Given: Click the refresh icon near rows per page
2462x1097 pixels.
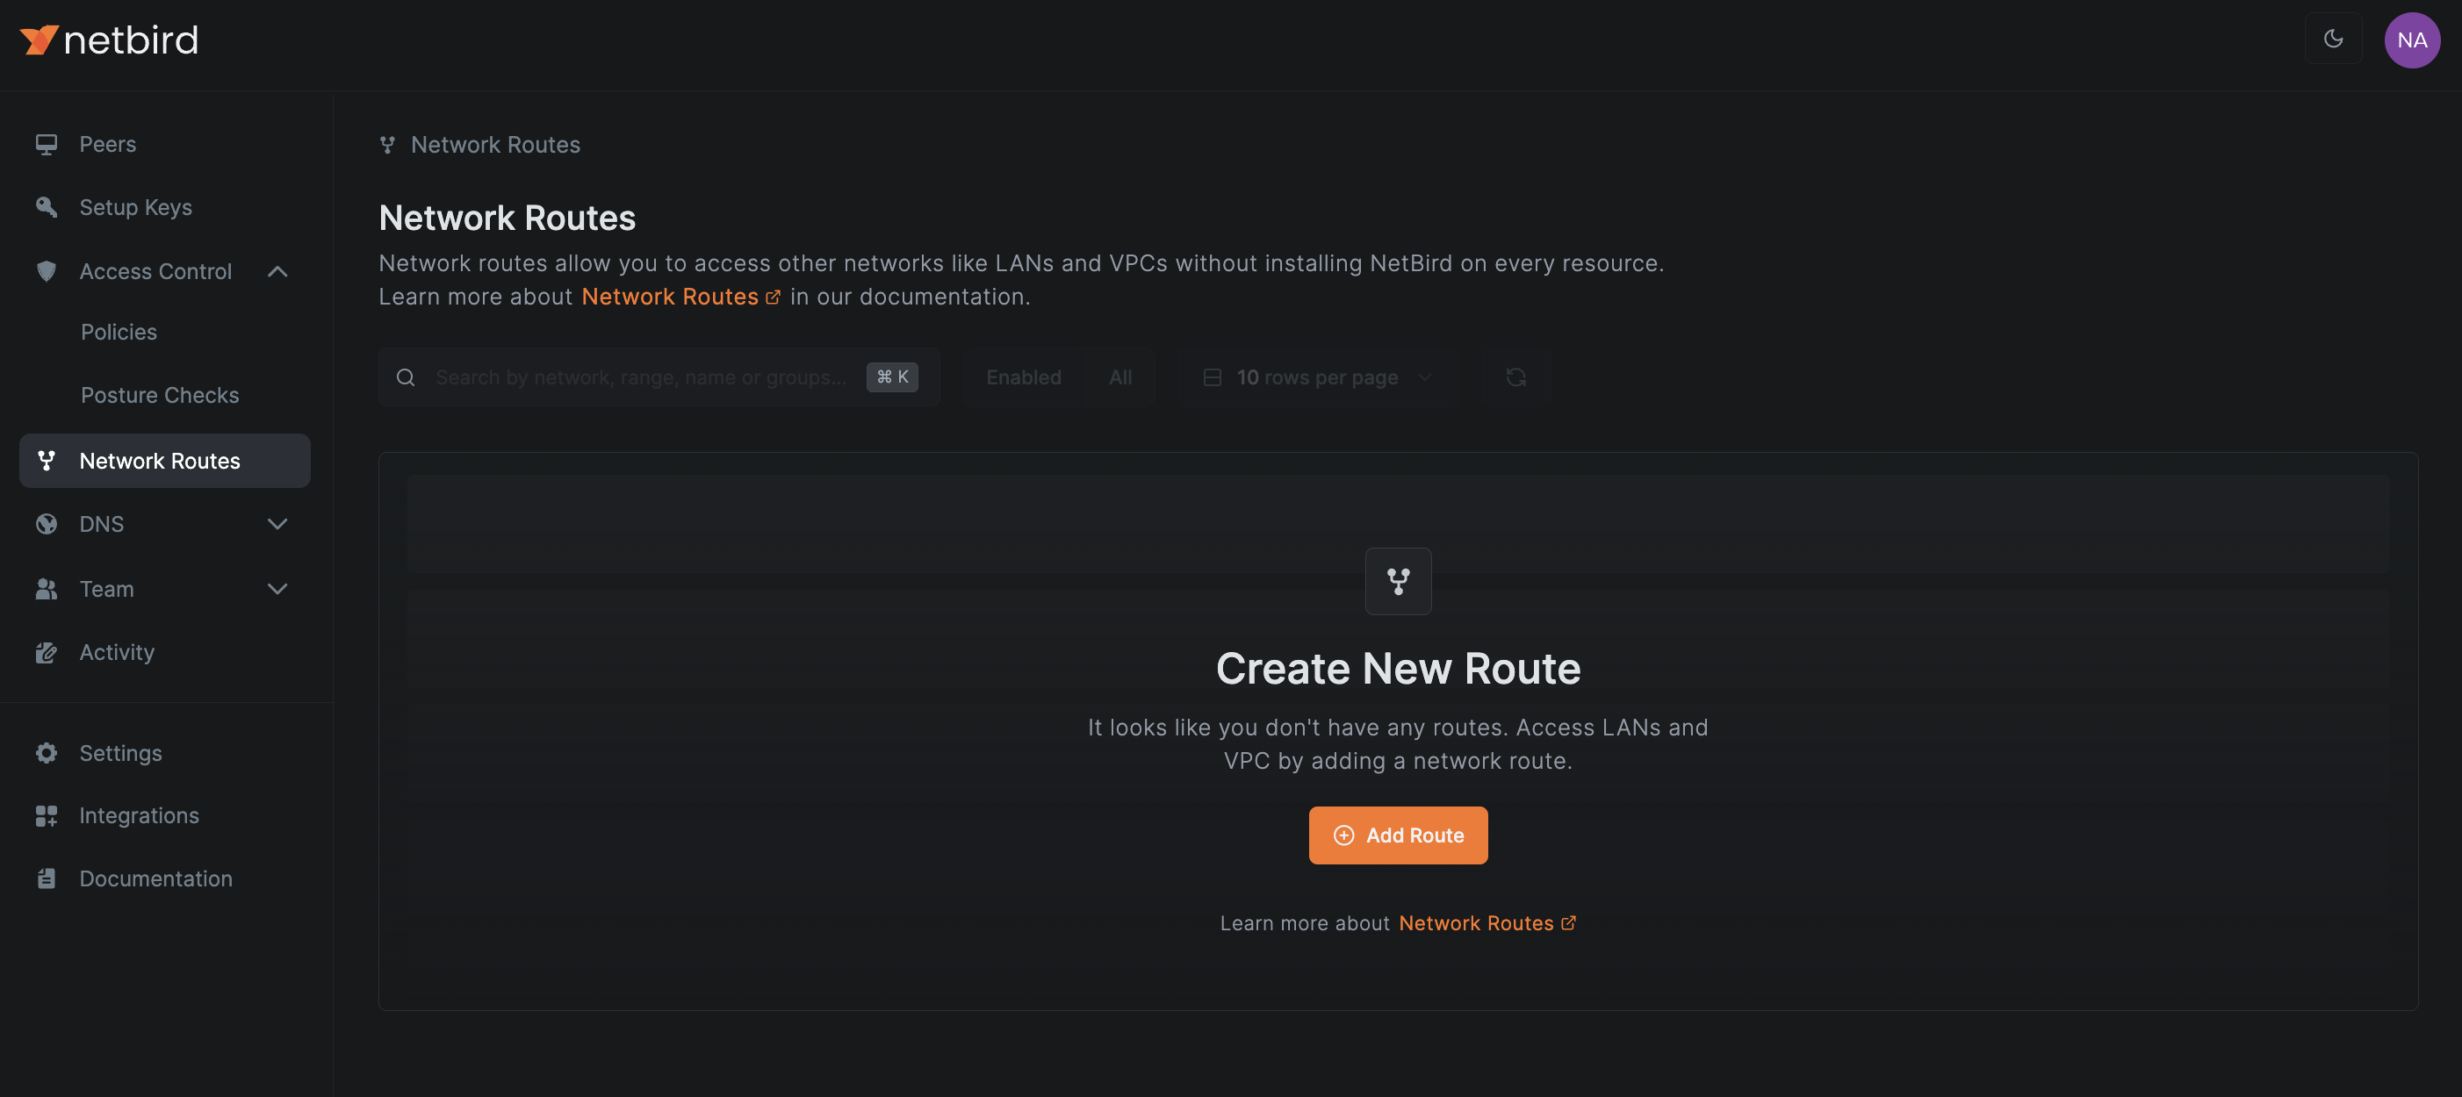Looking at the screenshot, I should click(x=1515, y=376).
